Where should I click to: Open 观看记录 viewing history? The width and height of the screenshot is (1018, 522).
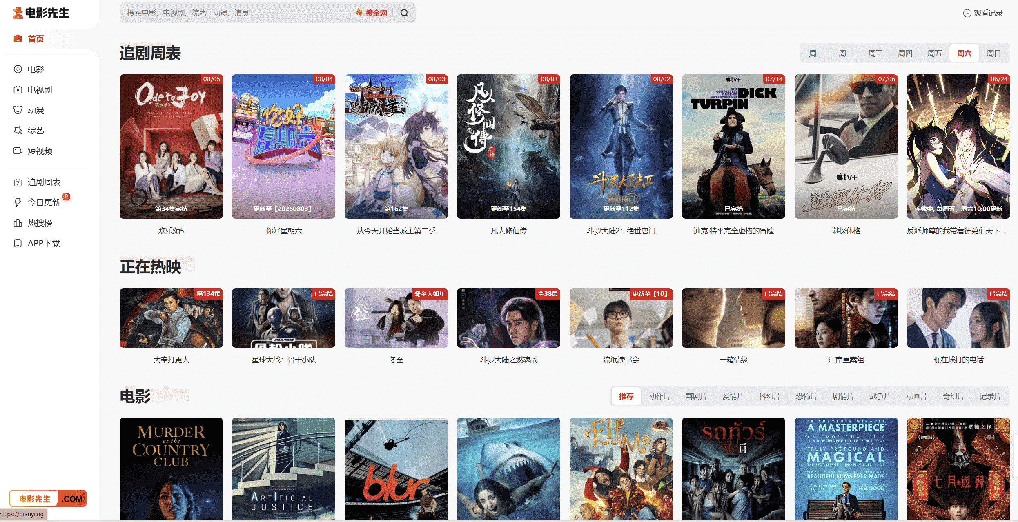[983, 13]
